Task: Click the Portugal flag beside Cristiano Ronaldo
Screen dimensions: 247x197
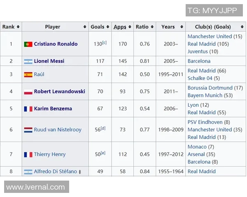Action: 28,44
